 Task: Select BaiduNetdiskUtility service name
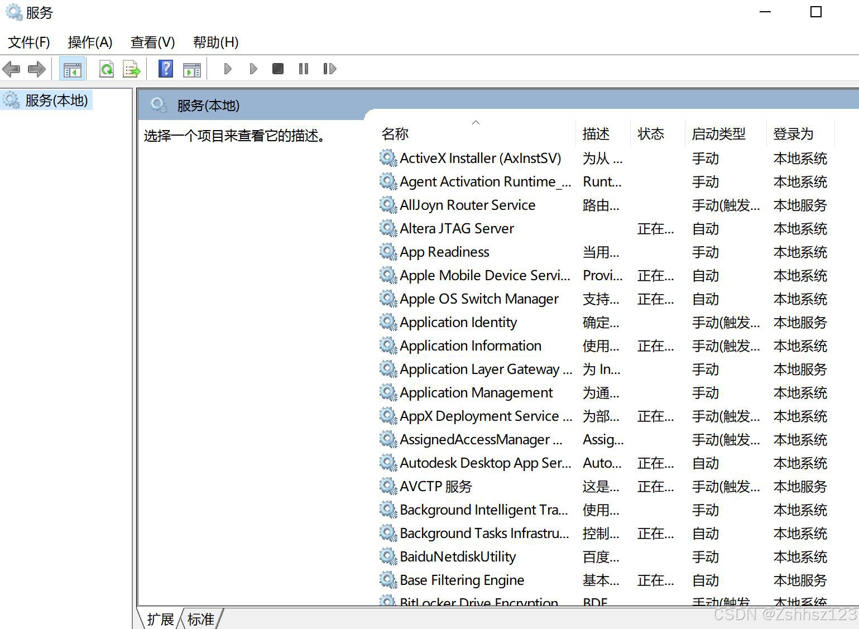click(x=458, y=556)
